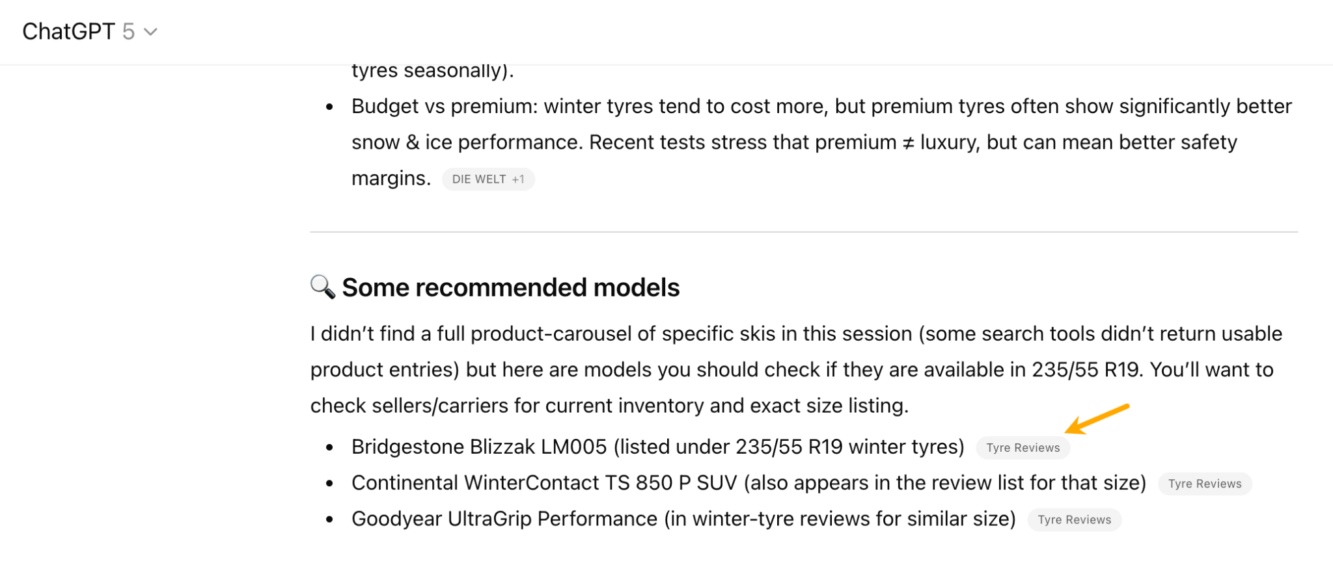Open Tyre Reviews citation for Continental WinterContact TS 850

(x=1204, y=483)
